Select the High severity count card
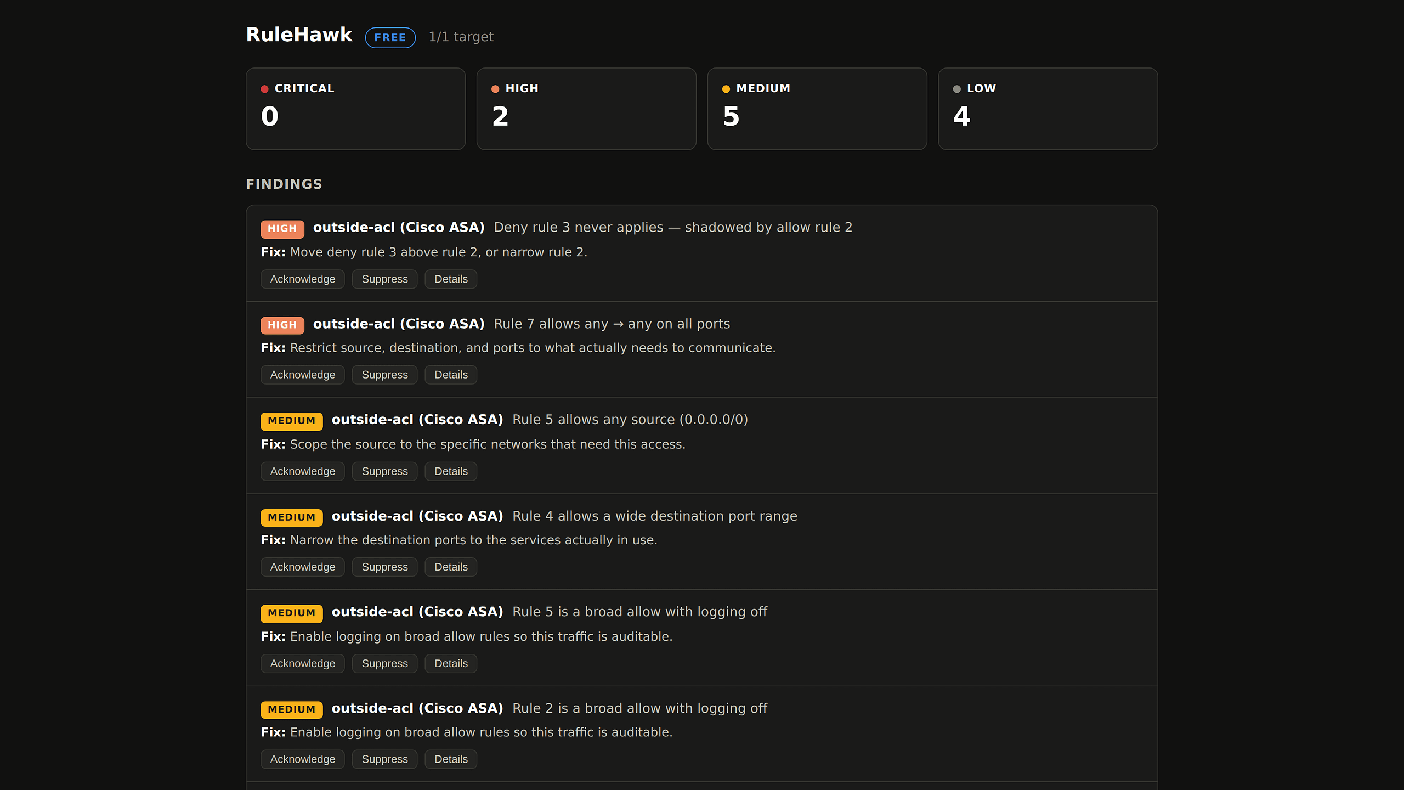The height and width of the screenshot is (790, 1404). tap(586, 109)
